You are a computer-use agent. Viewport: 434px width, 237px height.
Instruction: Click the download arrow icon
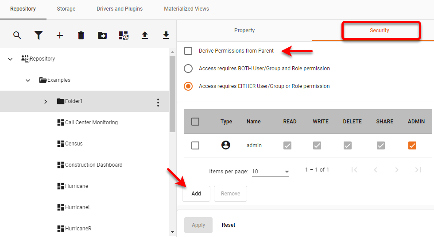click(166, 35)
